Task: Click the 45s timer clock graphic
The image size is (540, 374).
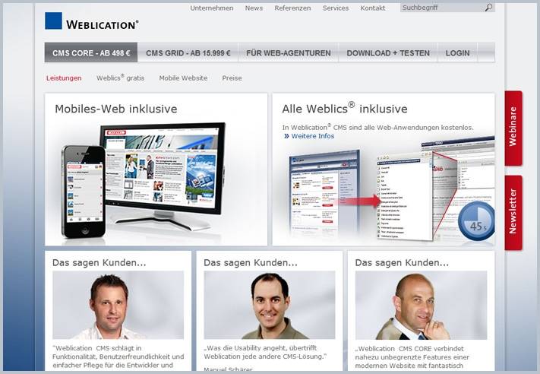Action: pos(476,219)
